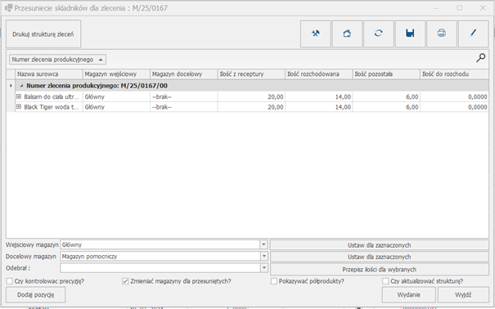This screenshot has width=495, height=309.
Task: Click Główny cell in Black Tiger row
Action: point(116,107)
